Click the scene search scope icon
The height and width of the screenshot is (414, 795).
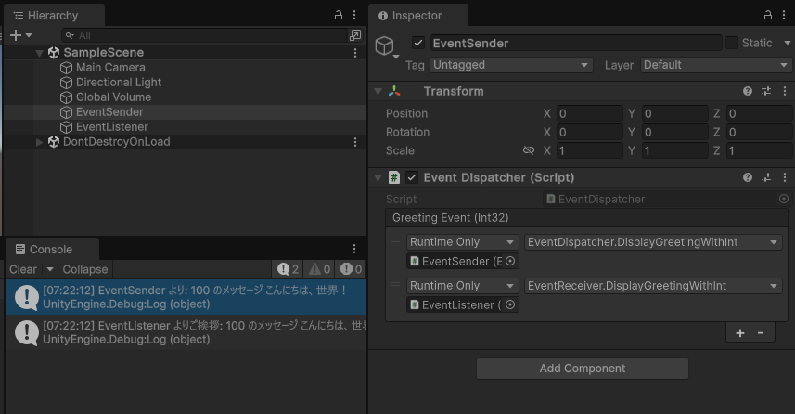pyautogui.click(x=355, y=35)
